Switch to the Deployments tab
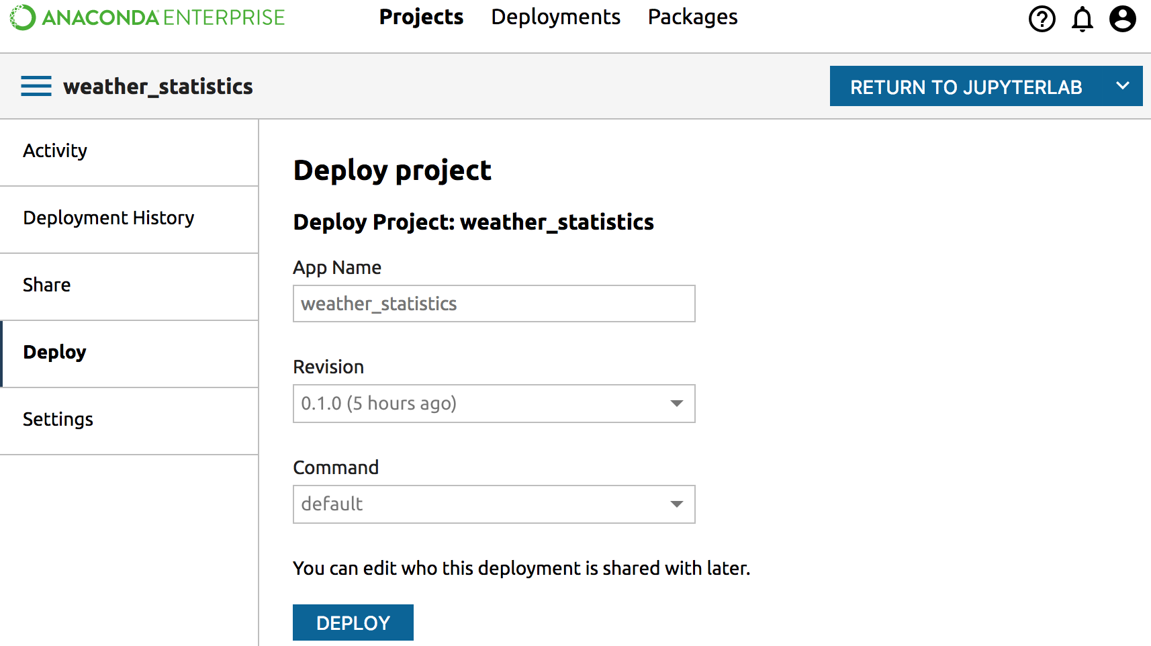This screenshot has height=646, width=1151. pos(555,17)
